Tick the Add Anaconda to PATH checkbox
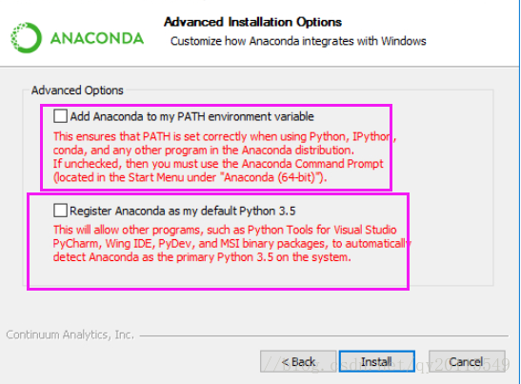Viewport: 521px width, 384px height. tap(60, 116)
